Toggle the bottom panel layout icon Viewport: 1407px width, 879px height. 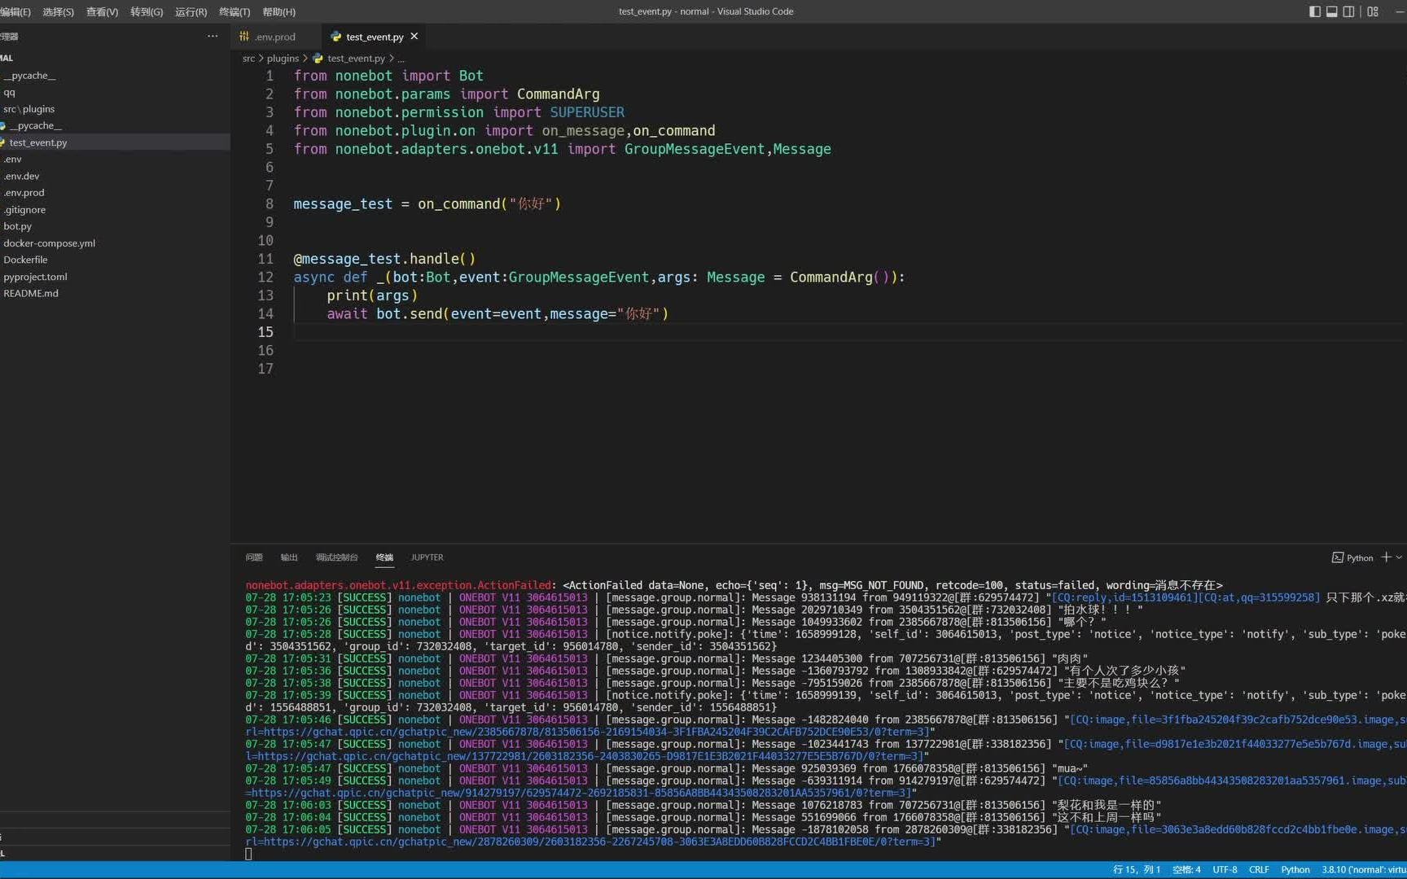tap(1331, 11)
